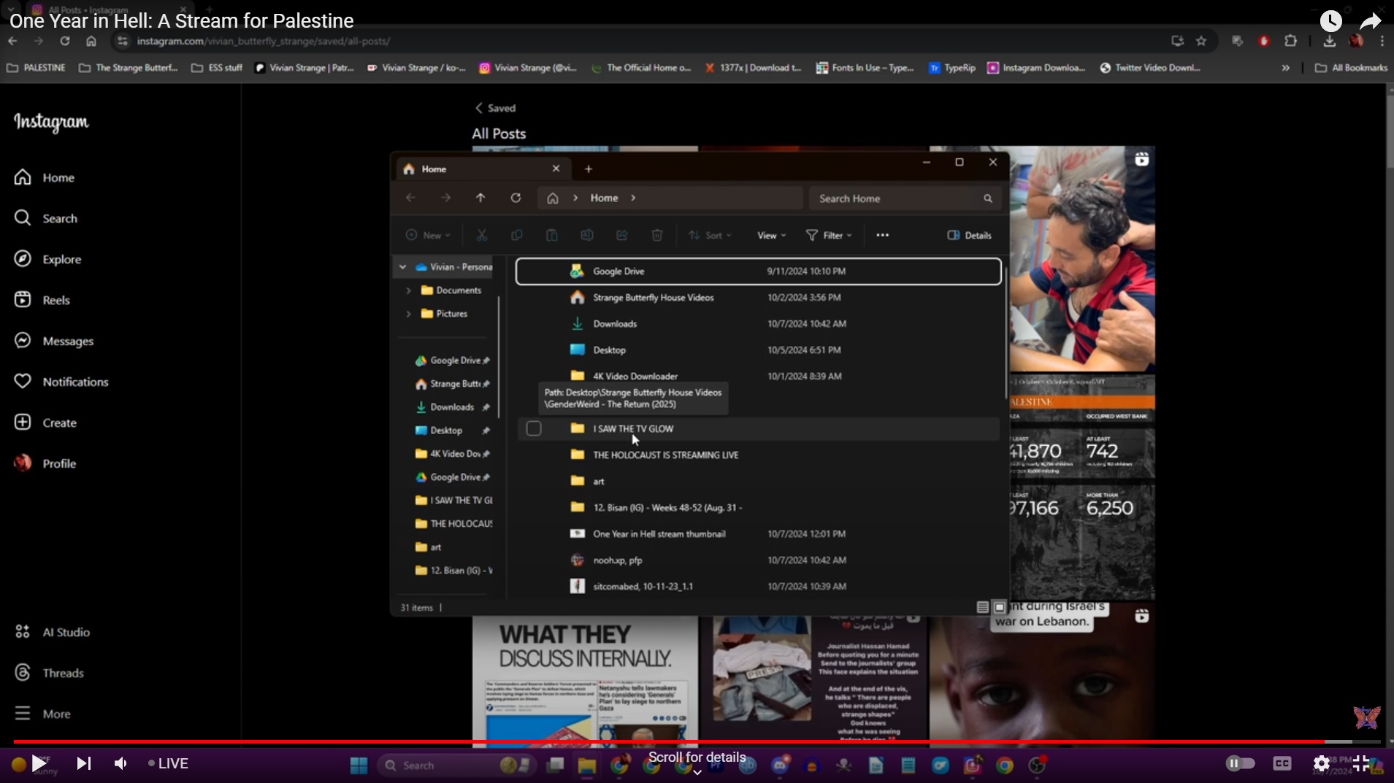Screen dimensions: 1394x783
Task: Select Downloads entry in file list
Action: tap(758, 323)
